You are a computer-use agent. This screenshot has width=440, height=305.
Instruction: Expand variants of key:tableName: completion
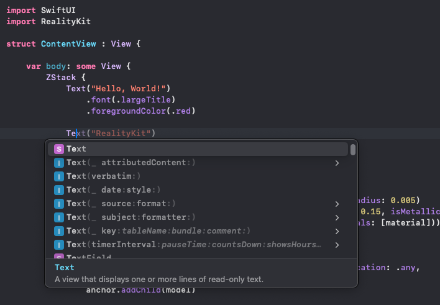[337, 231]
